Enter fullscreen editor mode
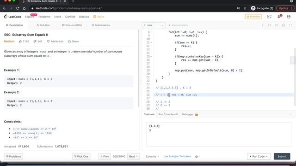 [290, 25]
